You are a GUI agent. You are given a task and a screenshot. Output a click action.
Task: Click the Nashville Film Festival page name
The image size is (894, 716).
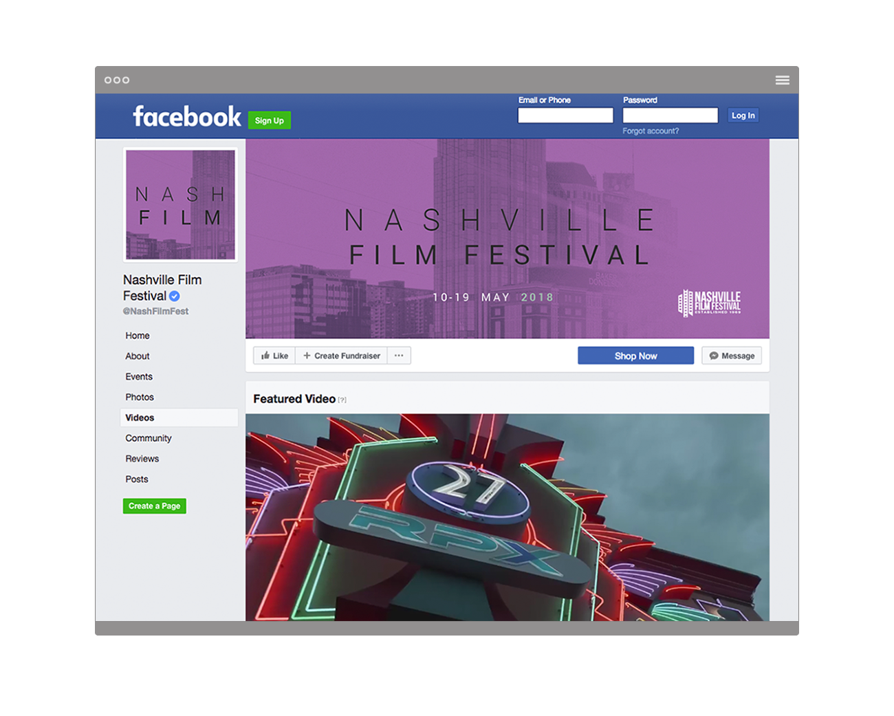[x=162, y=288]
